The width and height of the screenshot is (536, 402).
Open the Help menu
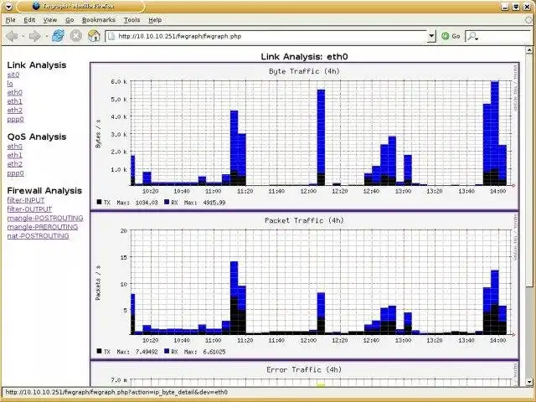155,20
